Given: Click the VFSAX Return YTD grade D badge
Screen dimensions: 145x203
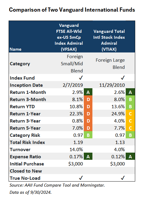Looking at the screenshot, I should (88, 106).
